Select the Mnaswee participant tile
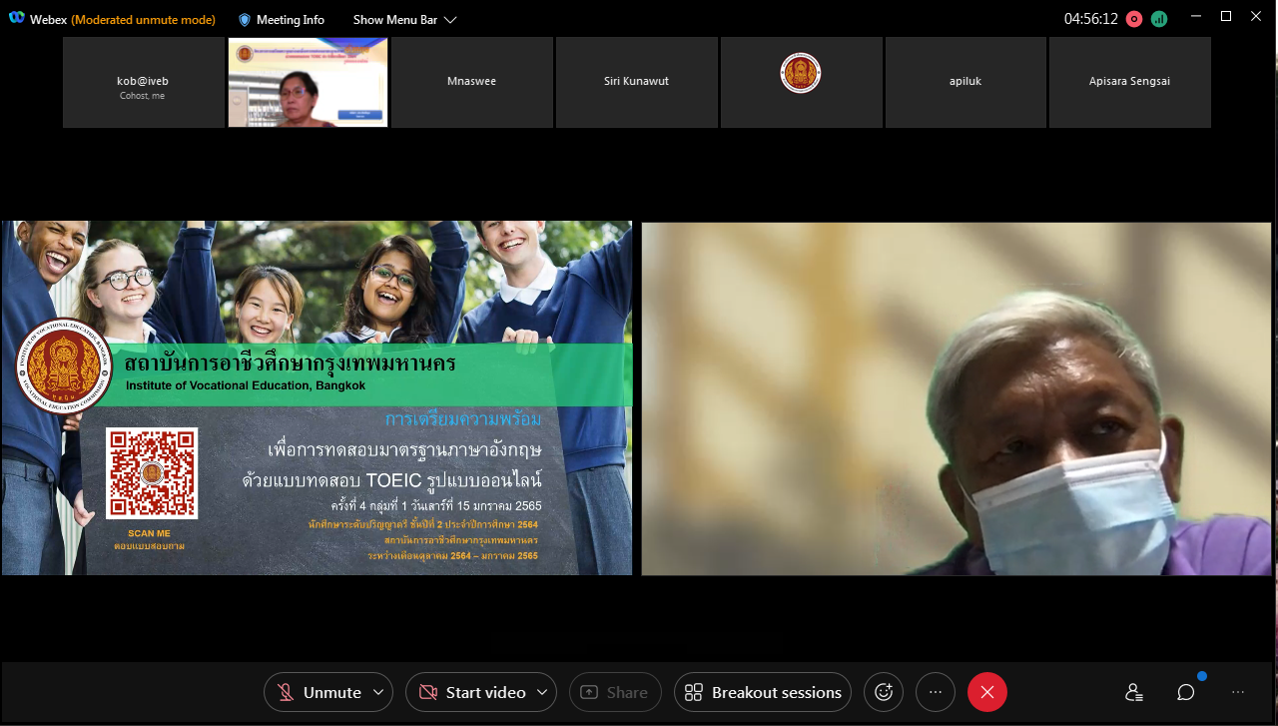Viewport: 1278px width, 726px height. 472,82
